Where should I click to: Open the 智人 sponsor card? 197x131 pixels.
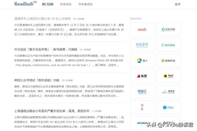click(142, 61)
